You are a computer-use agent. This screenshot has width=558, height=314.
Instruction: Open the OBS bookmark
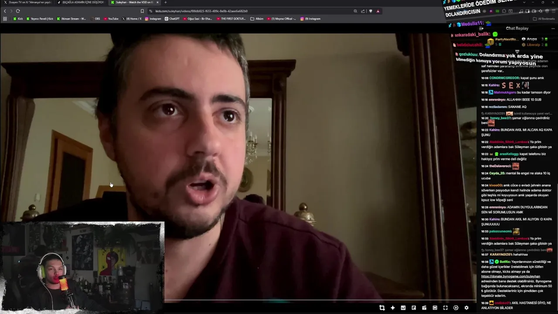point(95,19)
